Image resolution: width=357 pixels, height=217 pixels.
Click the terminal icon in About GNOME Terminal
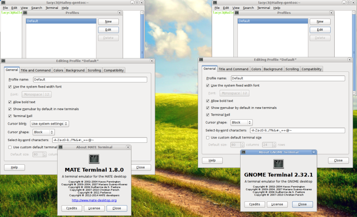(x=278, y=164)
